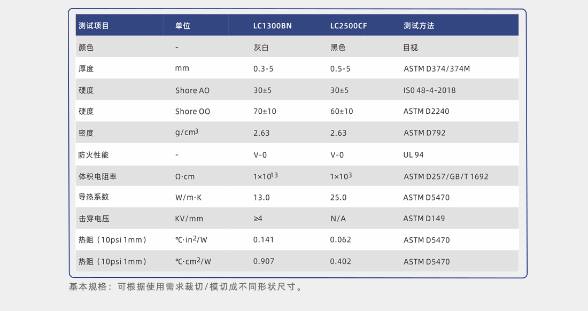Click the 25.0 thermal conductivity value

coord(338,198)
